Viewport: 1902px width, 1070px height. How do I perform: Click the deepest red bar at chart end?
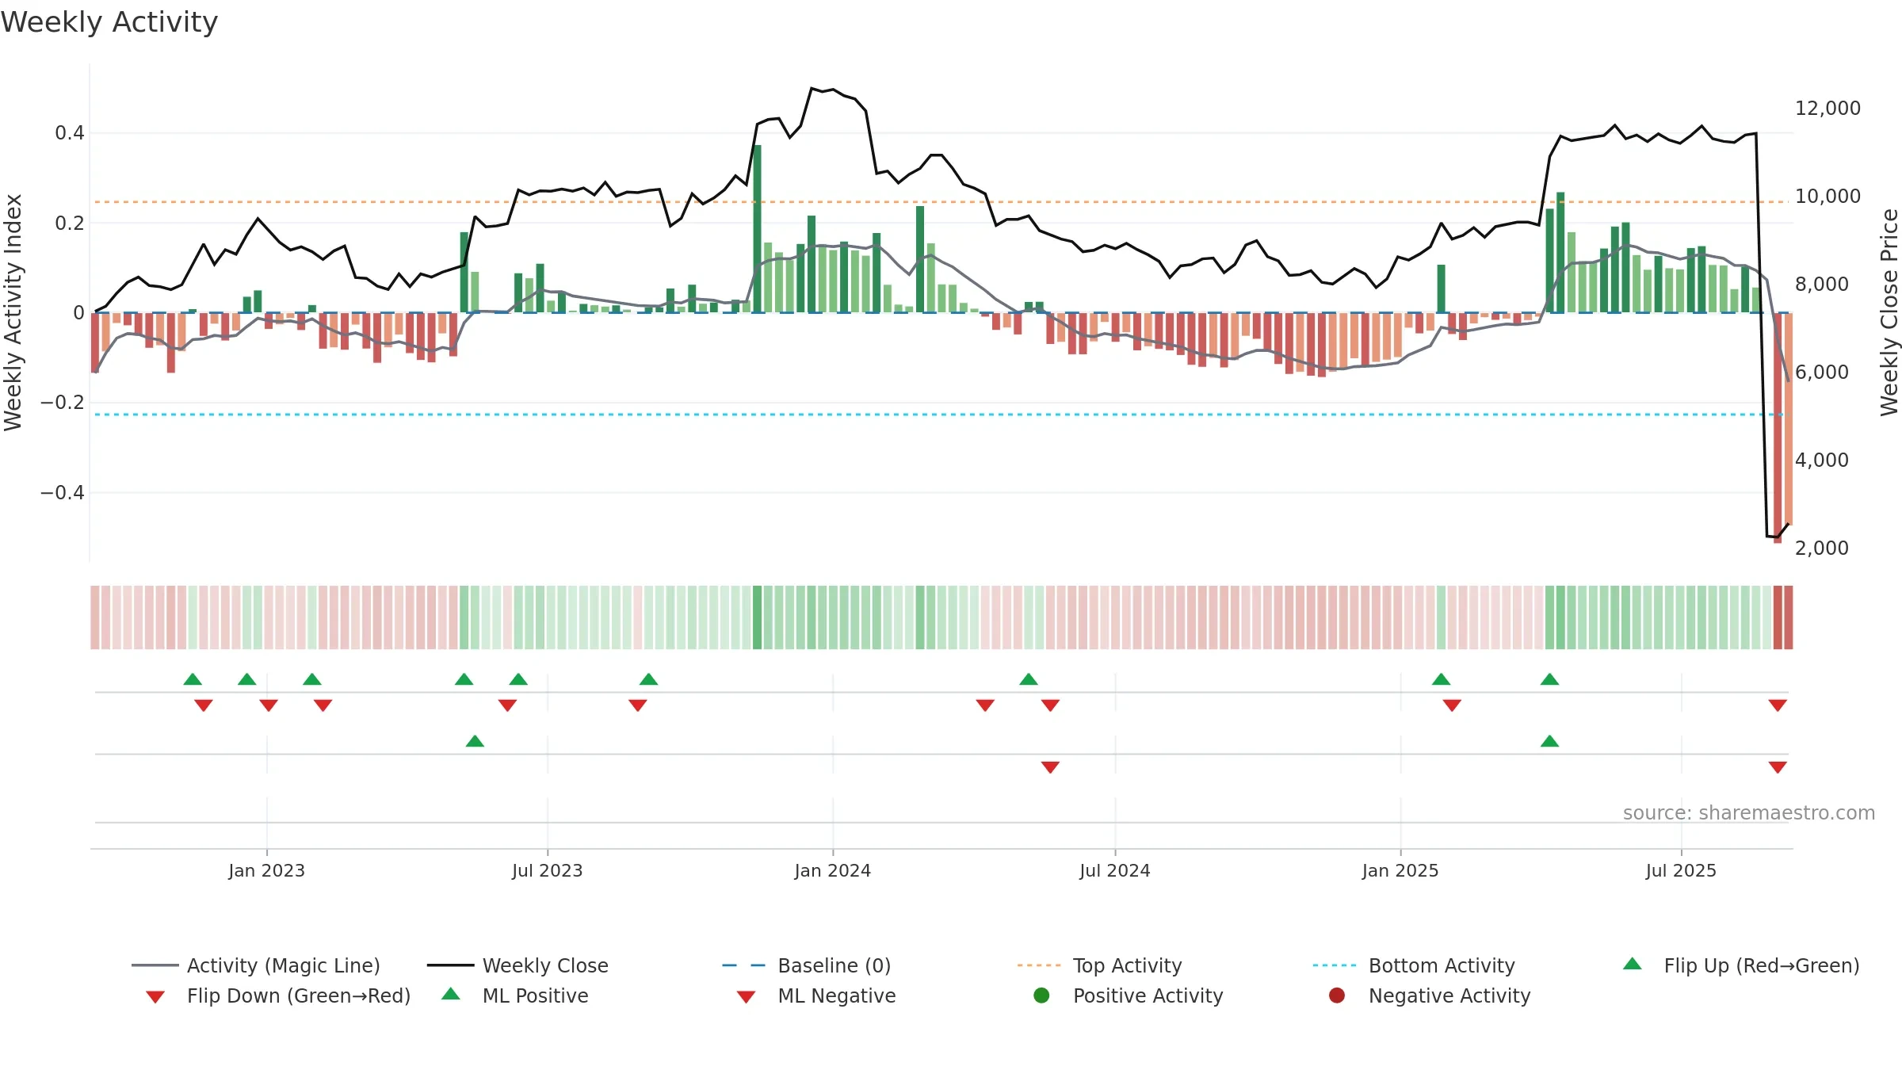click(1778, 428)
